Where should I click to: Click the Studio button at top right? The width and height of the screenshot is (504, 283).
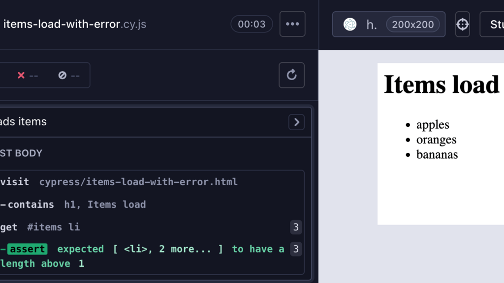[x=492, y=25]
